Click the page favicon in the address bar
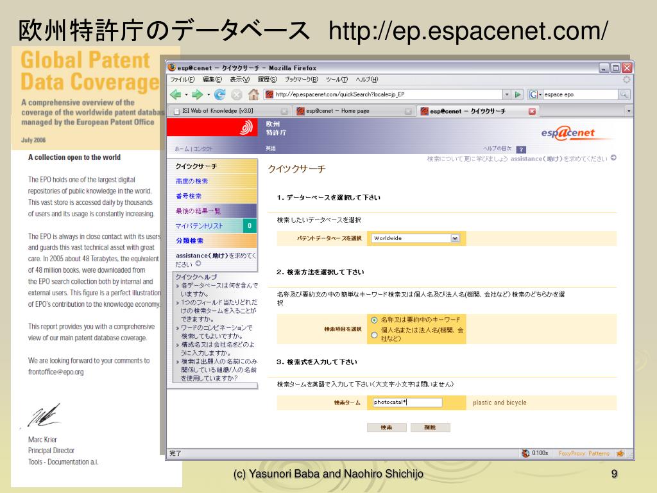Screen dimensions: 657x493 (x=269, y=94)
